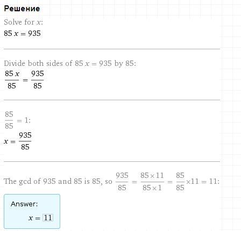Click the third horizontal divider line
Screen dimensions: 241x231
pos(112,161)
